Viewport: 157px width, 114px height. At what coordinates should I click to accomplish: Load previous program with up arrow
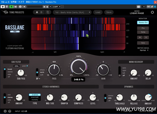(44, 7)
